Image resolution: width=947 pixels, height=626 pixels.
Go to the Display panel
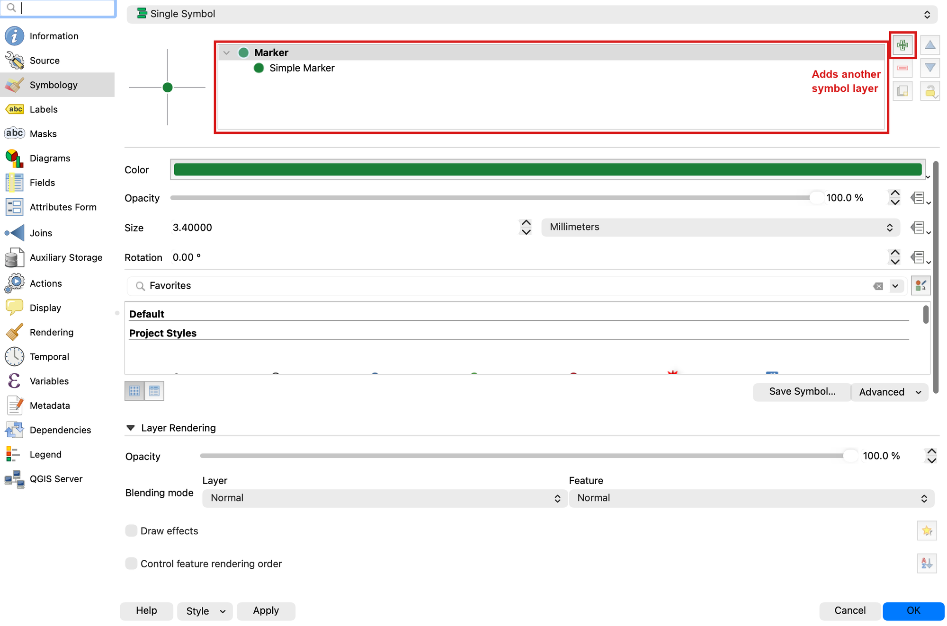point(57,308)
